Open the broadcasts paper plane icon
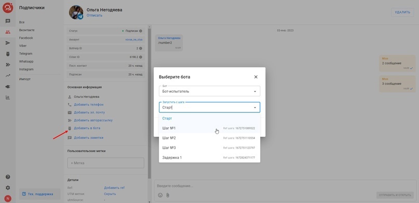 tap(8, 43)
